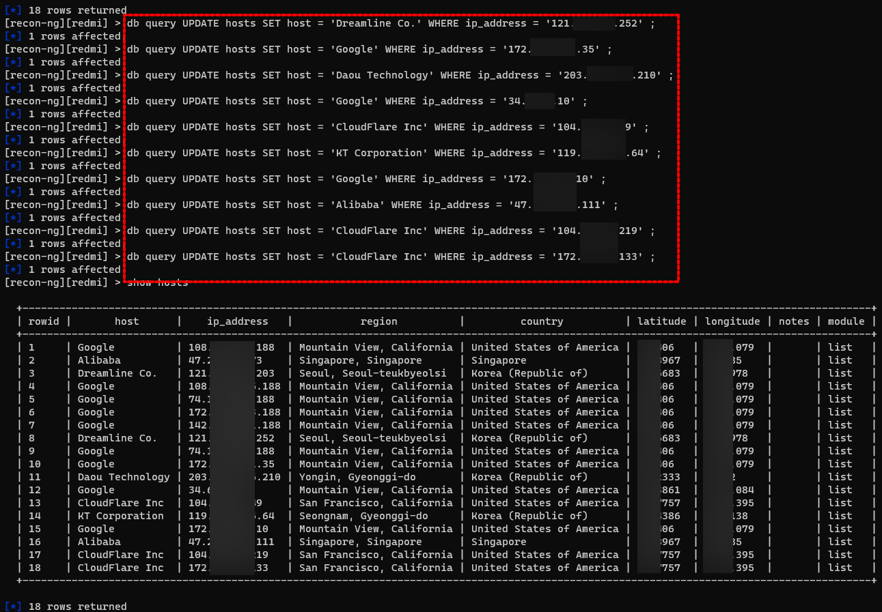Click 'Alibaba' host cell in row 2

[x=99, y=360]
